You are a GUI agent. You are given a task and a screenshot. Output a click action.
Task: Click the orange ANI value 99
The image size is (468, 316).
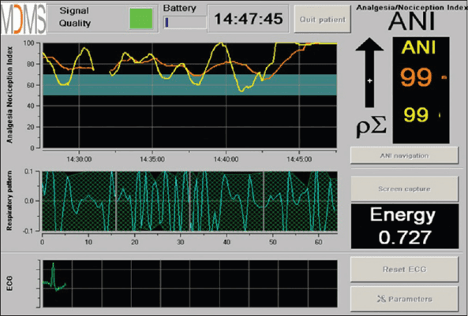click(x=416, y=77)
